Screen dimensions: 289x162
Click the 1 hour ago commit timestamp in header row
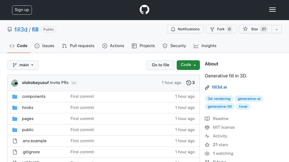(x=171, y=83)
